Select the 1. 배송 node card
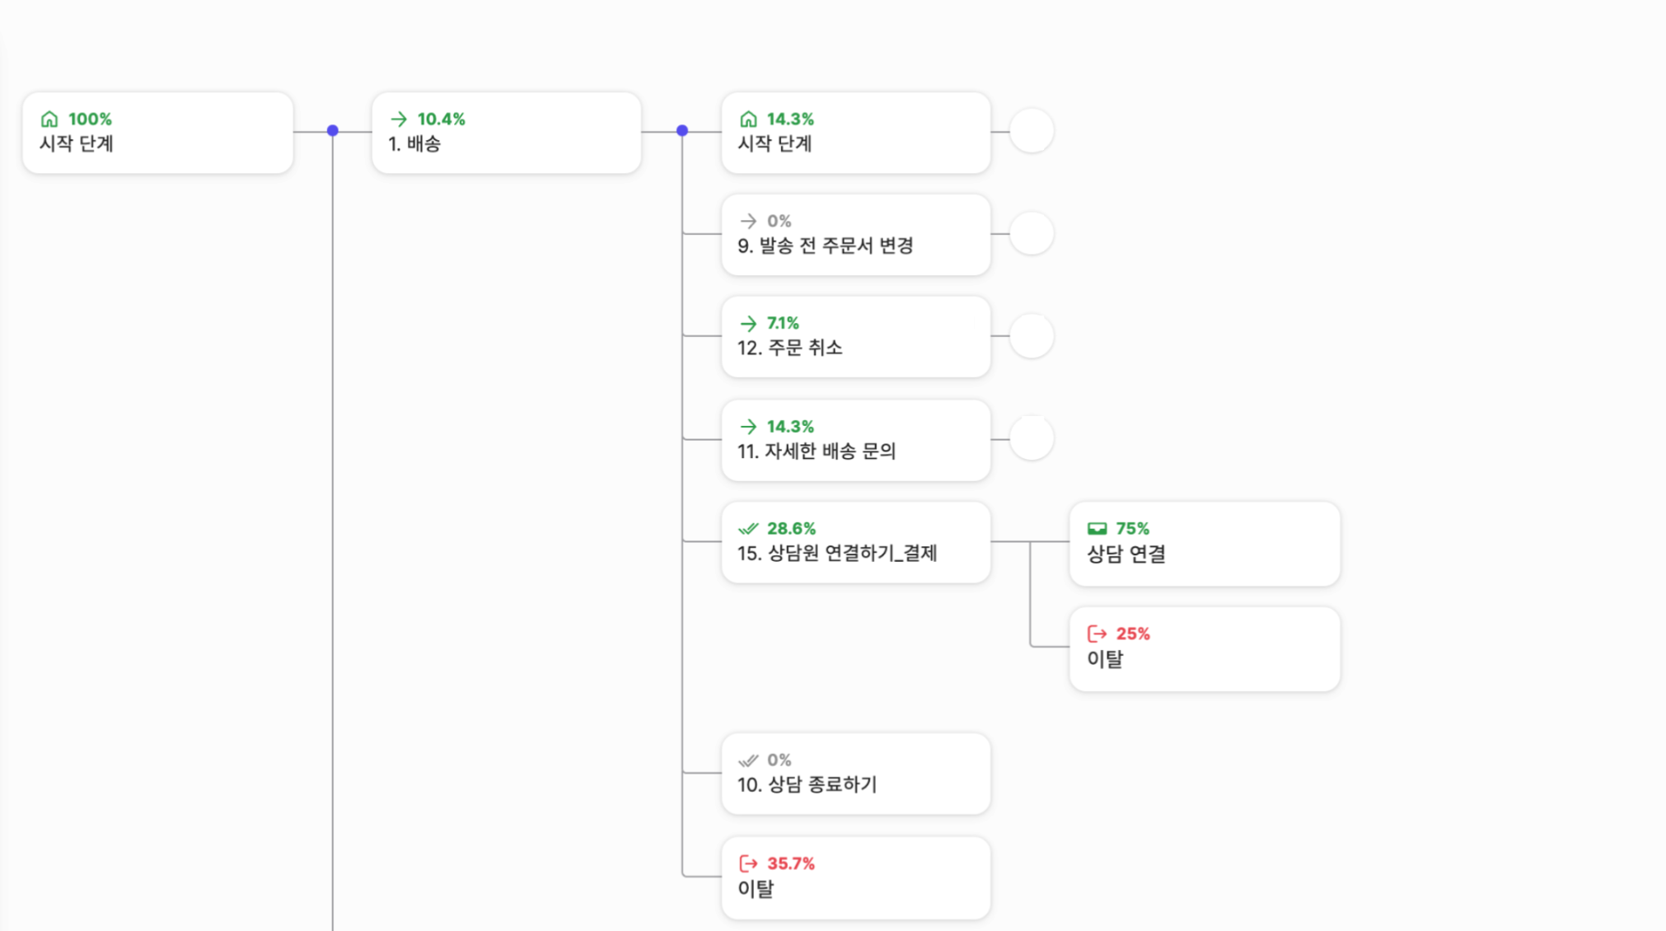1666x931 pixels. (x=506, y=133)
